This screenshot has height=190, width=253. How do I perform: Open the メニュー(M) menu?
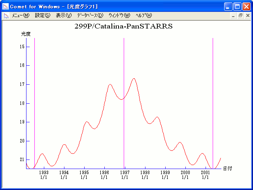click(21, 15)
